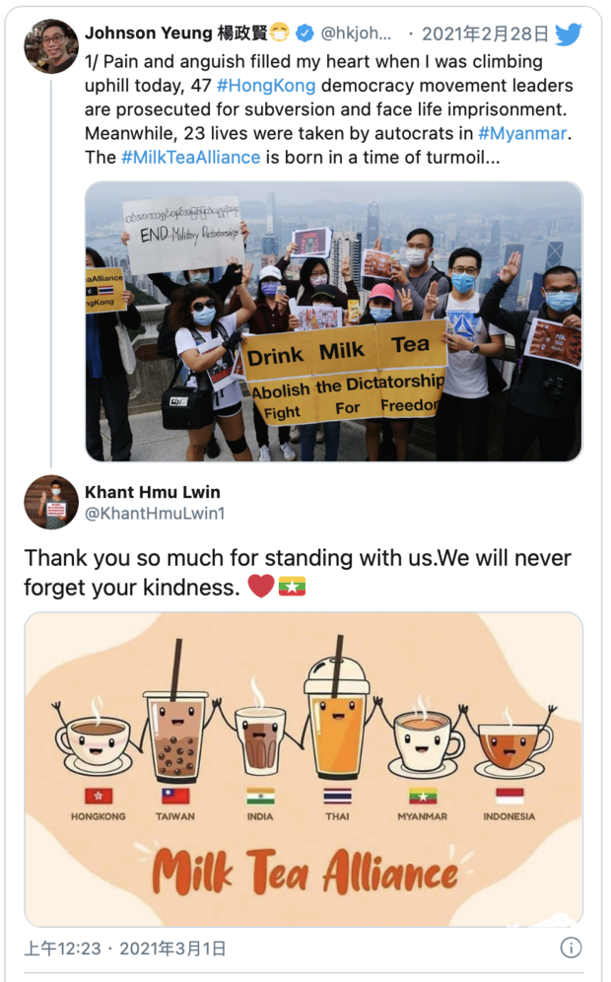
Task: Open the #Myanmar hashtag link
Action: [x=522, y=133]
